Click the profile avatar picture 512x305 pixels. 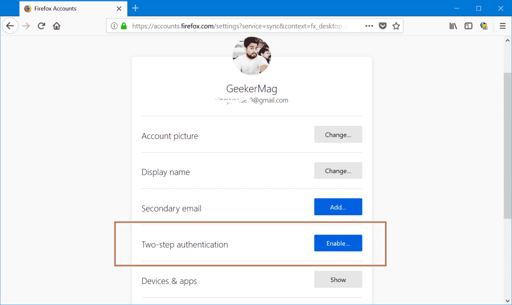click(252, 56)
